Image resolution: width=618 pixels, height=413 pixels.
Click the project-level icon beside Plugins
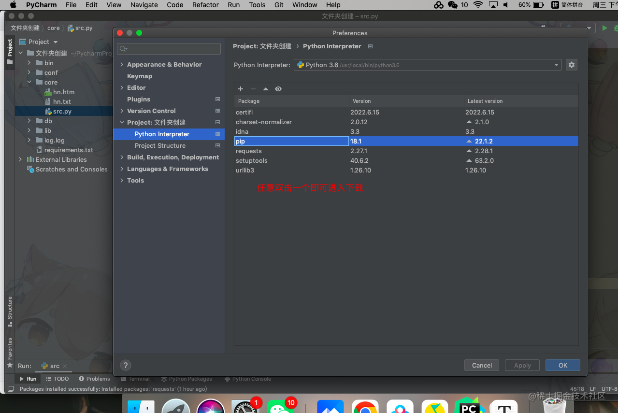(217, 99)
